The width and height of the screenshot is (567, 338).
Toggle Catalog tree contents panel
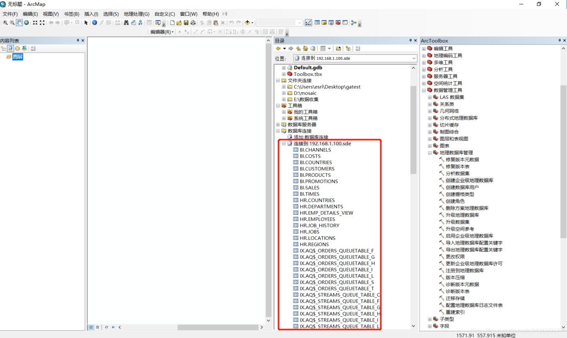[x=348, y=48]
